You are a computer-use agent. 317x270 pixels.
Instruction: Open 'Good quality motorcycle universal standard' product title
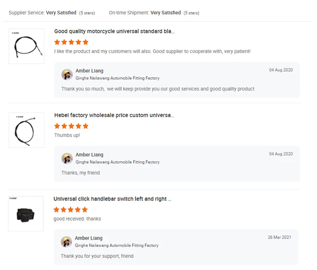tap(114, 32)
